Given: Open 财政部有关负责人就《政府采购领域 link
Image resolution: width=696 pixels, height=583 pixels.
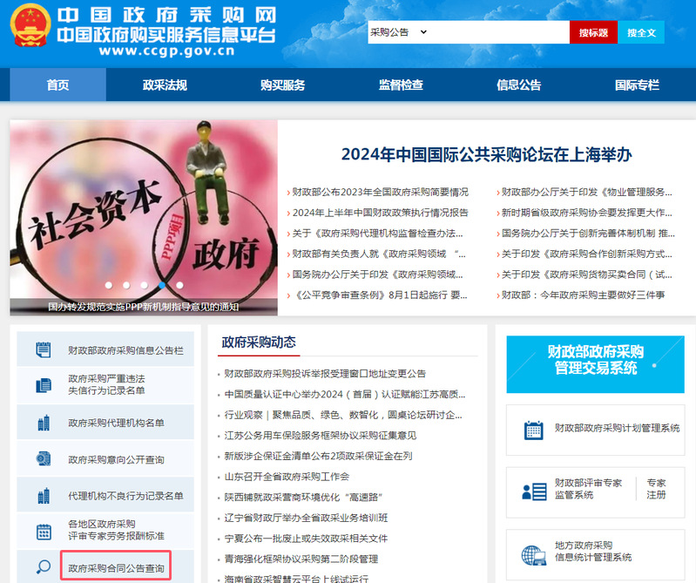Looking at the screenshot, I should tap(379, 254).
